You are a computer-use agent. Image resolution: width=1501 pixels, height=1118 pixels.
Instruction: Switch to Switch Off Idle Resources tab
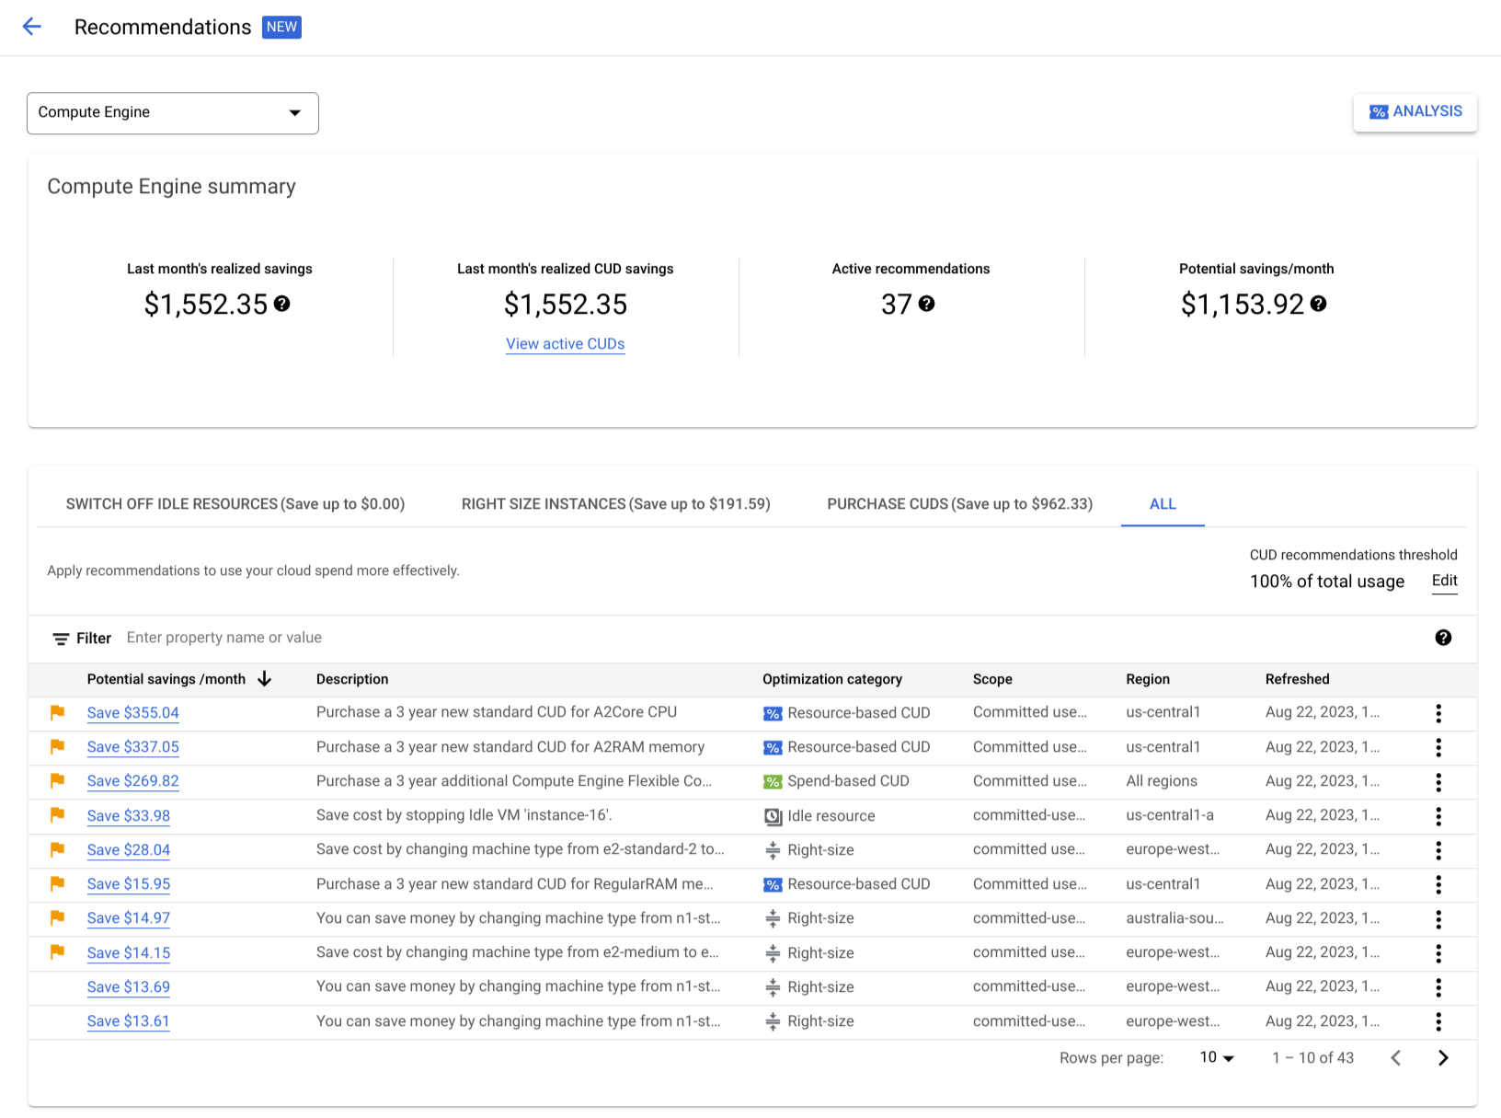235,504
